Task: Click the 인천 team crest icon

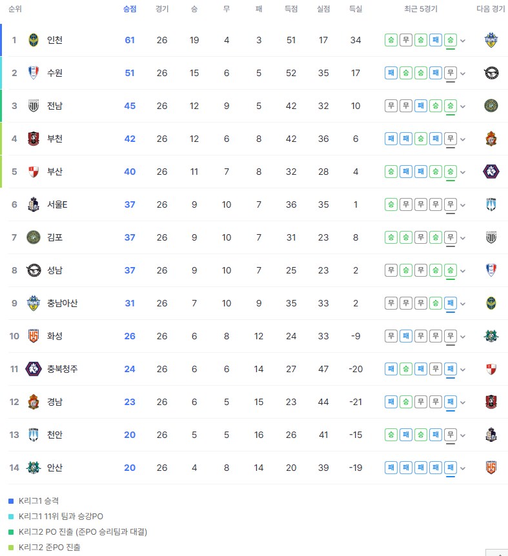Action: click(x=34, y=40)
